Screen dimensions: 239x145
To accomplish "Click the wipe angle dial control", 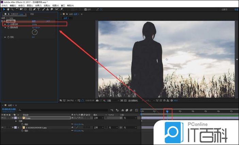I will tap(35, 32).
